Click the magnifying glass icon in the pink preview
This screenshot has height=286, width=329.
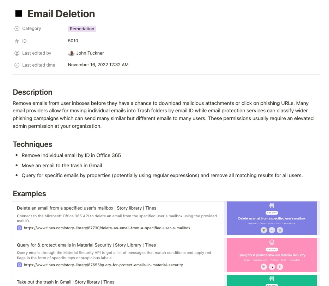[x=272, y=267]
